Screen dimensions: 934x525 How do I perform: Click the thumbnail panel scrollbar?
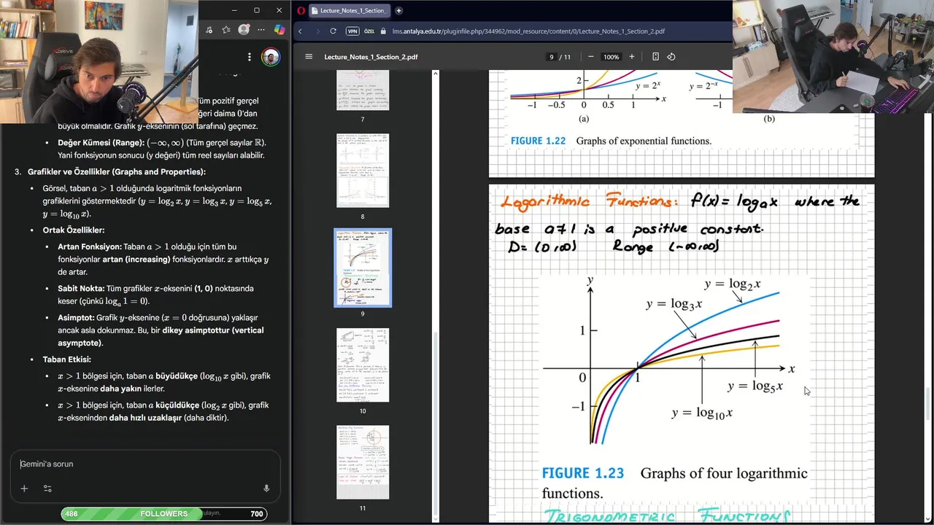pos(436,423)
